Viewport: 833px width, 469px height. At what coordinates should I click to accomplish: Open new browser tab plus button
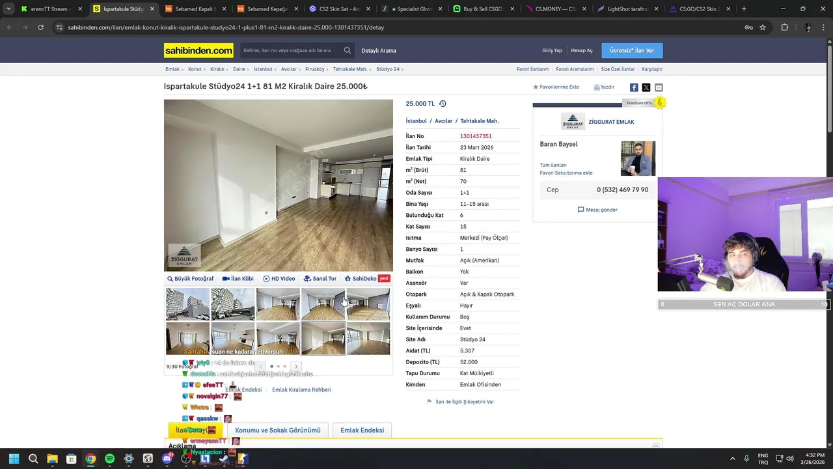pos(744,9)
